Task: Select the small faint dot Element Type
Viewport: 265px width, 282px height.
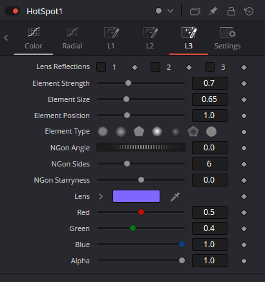Action: pyautogui.click(x=175, y=132)
